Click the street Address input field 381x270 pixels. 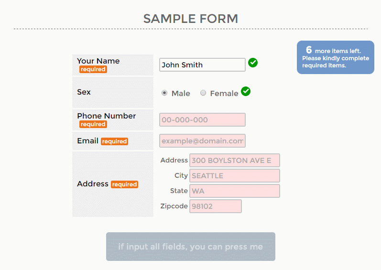pos(235,160)
